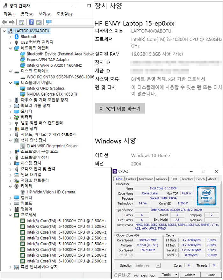Select the ExpressVPN TAP Adapter icon
This screenshot has height=280, width=223.
pos(23,60)
